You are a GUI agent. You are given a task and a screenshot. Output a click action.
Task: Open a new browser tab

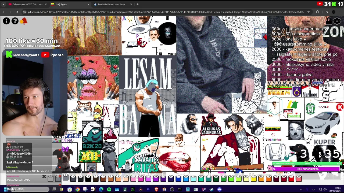137,4
